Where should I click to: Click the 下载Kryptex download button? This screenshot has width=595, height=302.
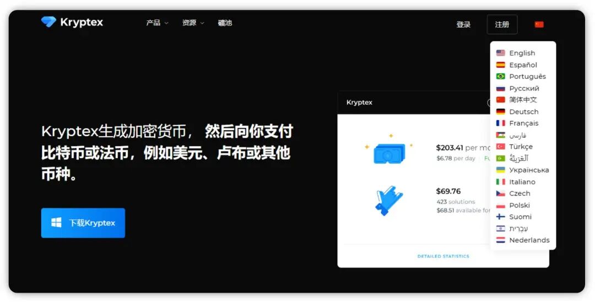[x=83, y=223]
